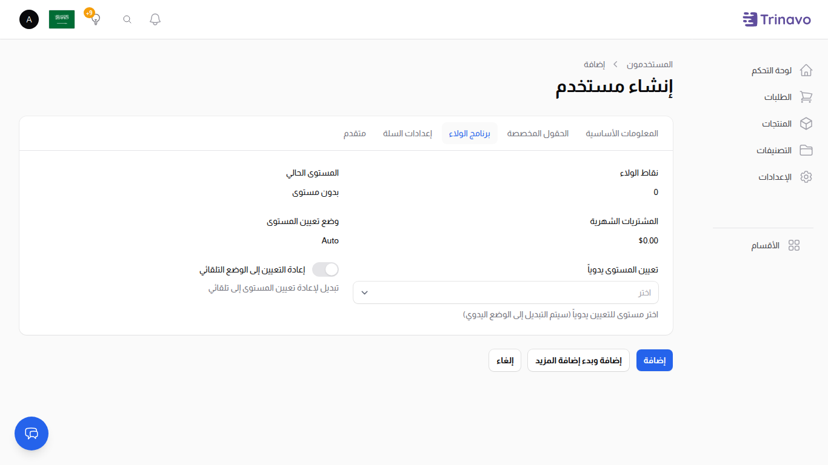Open the Saudi flag language selector

click(61, 19)
